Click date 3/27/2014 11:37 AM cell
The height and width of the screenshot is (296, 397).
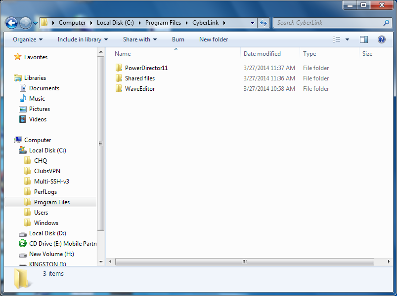pyautogui.click(x=269, y=68)
